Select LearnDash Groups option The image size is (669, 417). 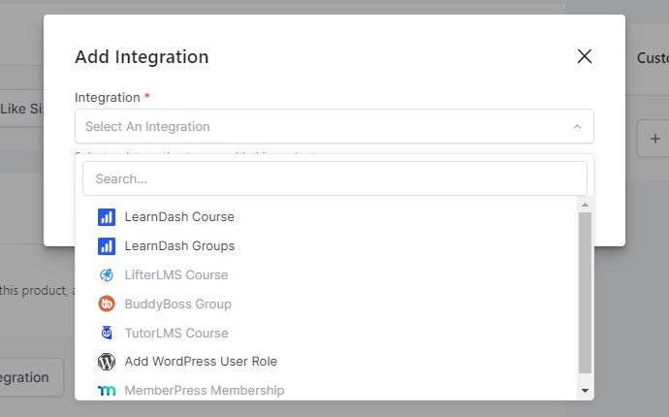click(x=328, y=246)
